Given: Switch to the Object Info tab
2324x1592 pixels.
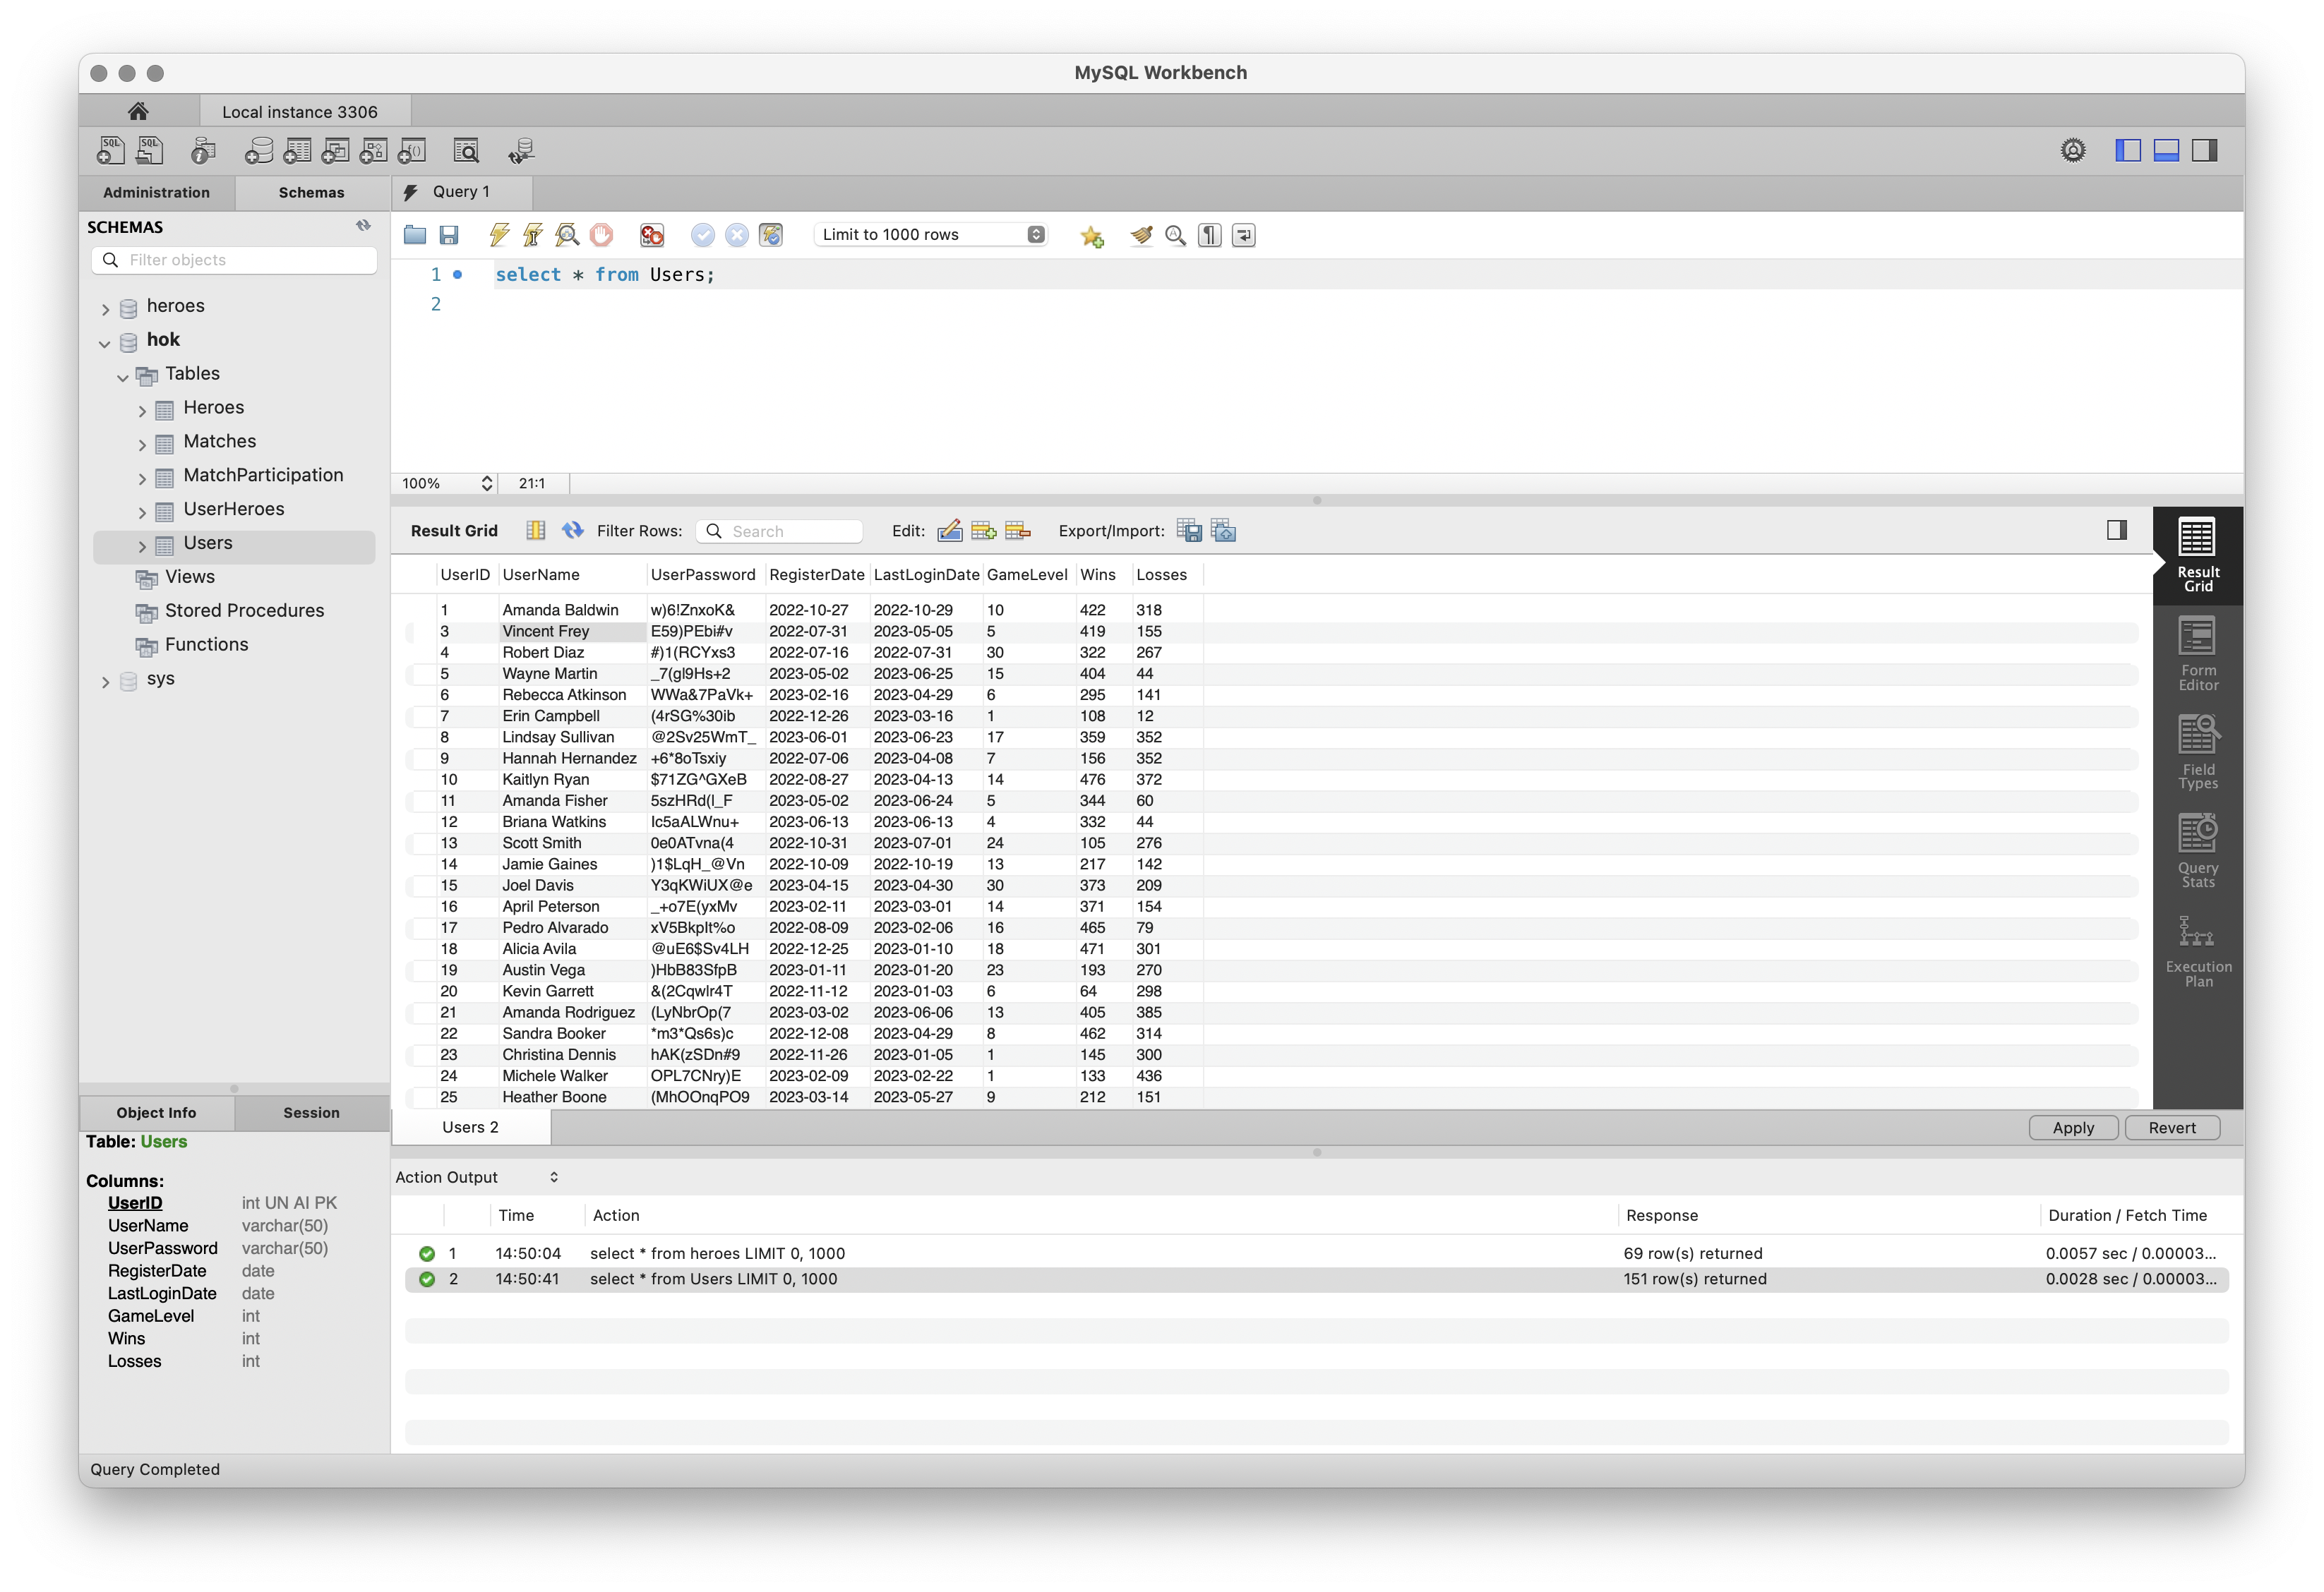Looking at the screenshot, I should (155, 1112).
